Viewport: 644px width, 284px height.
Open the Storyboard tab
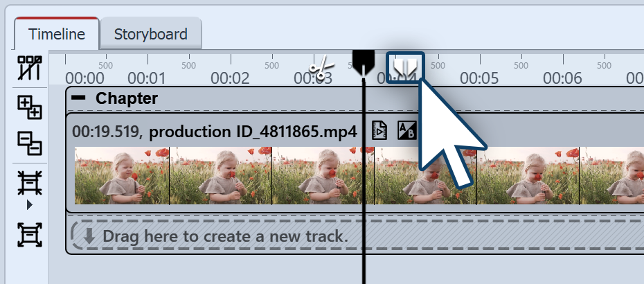click(150, 34)
